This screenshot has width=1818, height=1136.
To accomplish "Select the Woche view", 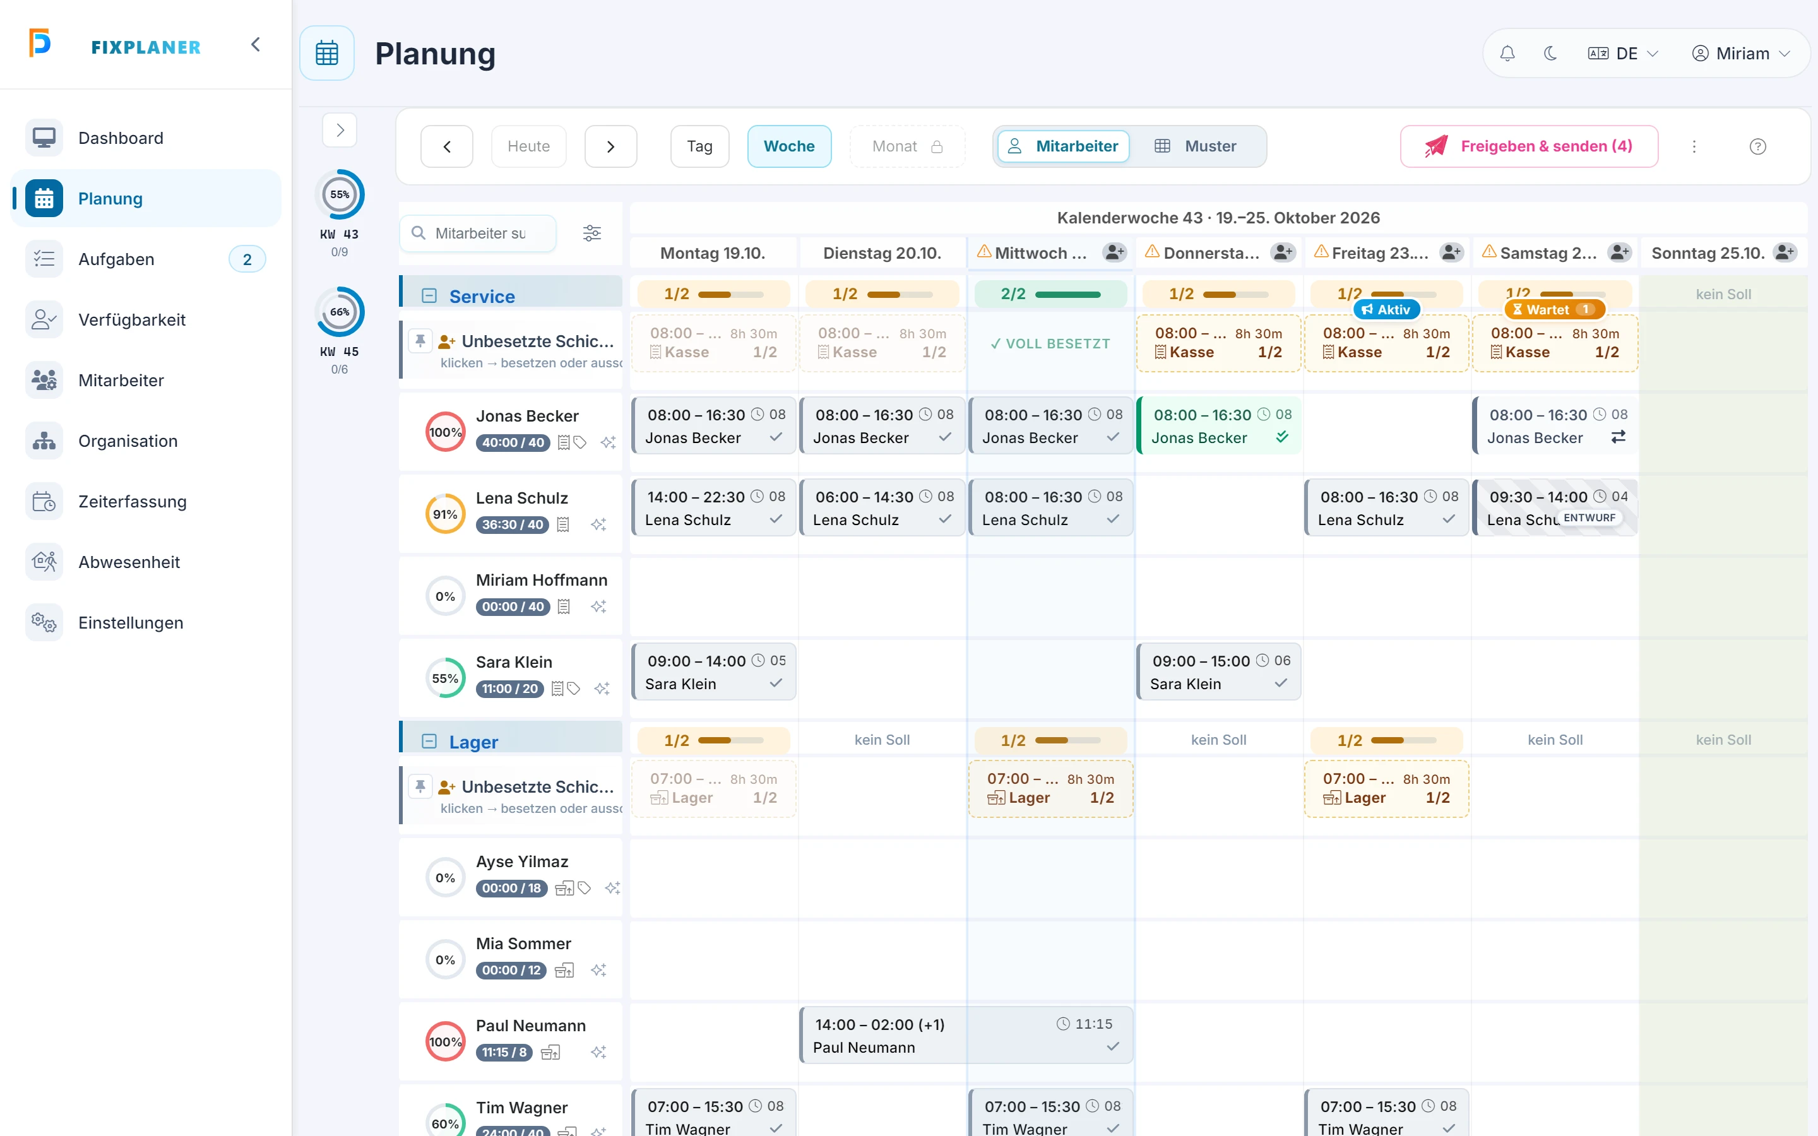I will (789, 146).
